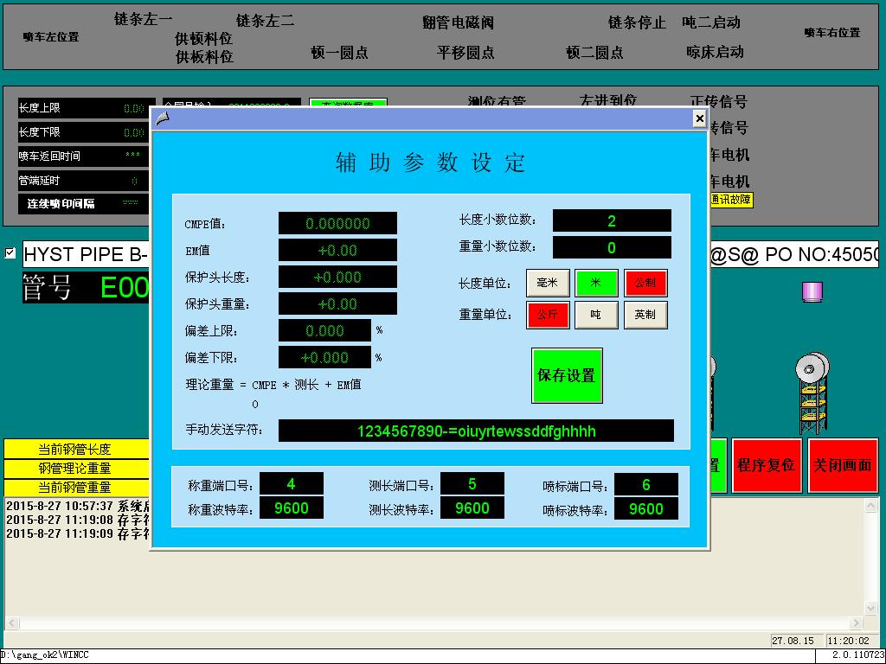
Task: Select 毫米 as the length unit
Action: (548, 283)
